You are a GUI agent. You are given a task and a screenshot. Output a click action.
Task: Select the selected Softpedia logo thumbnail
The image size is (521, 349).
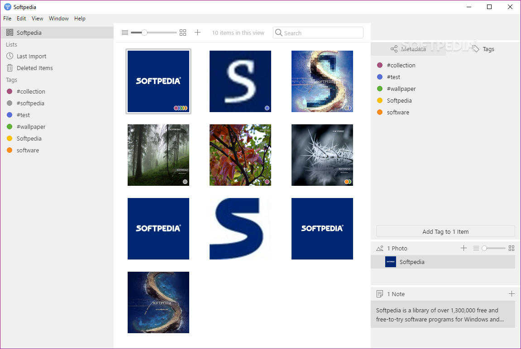[x=158, y=81]
